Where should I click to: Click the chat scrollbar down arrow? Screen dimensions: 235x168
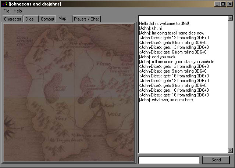click(230, 150)
